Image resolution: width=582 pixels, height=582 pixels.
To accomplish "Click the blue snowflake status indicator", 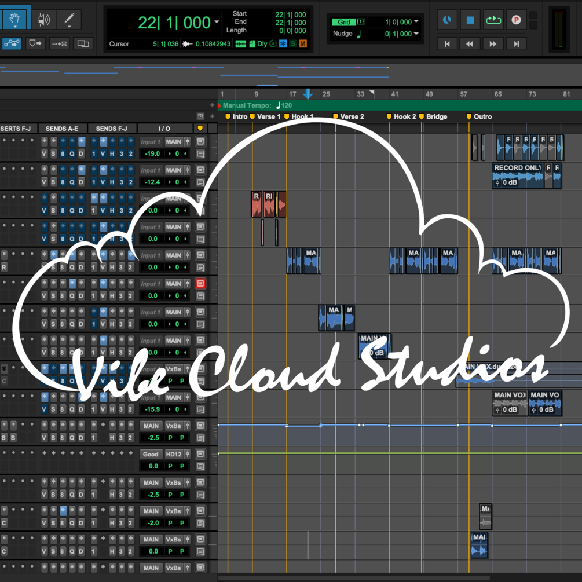I will (x=283, y=44).
